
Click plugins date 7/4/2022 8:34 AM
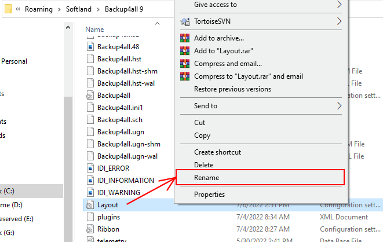click(263, 217)
